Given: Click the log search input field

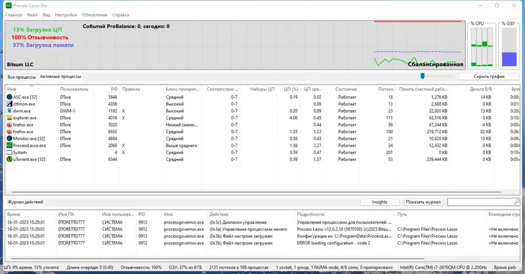Looking at the screenshot, I should tap(480, 202).
